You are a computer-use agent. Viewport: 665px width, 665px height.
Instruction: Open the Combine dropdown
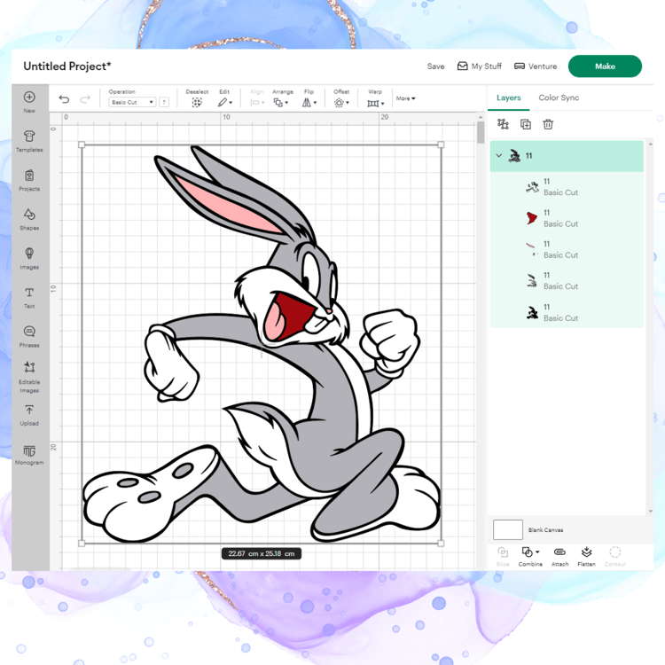530,557
